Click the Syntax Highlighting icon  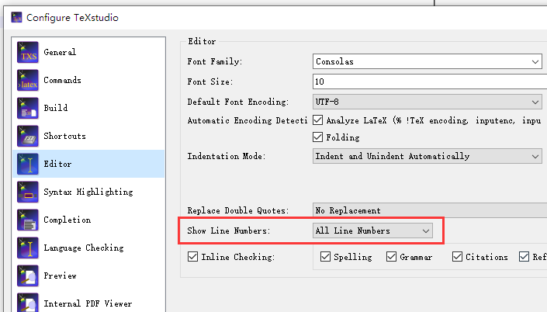(x=28, y=192)
